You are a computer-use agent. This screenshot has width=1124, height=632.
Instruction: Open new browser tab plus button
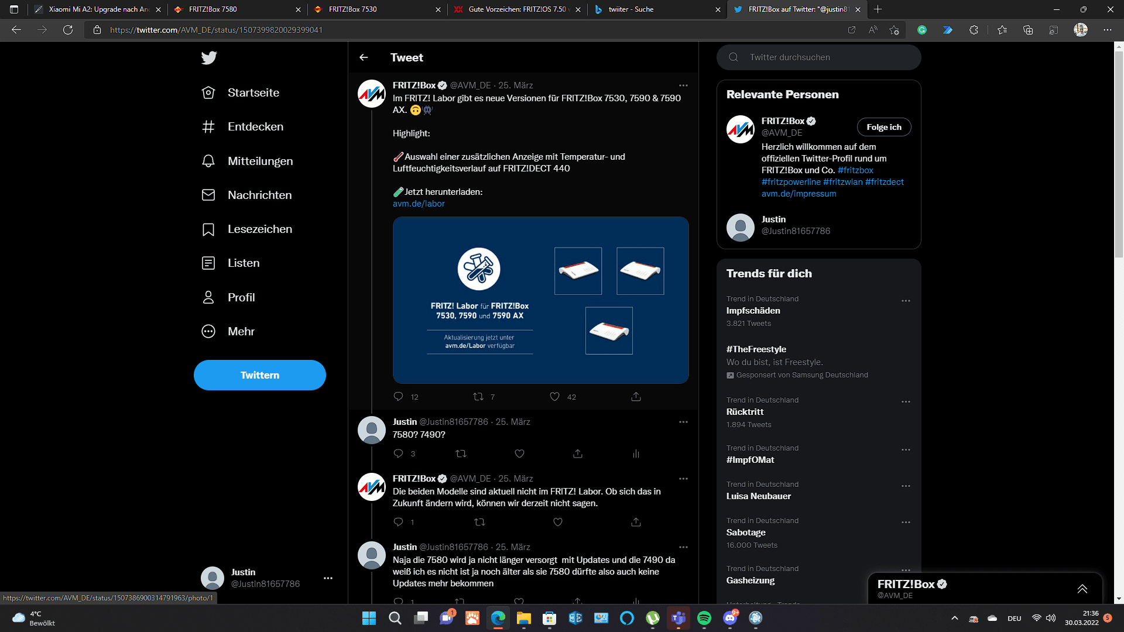[878, 9]
